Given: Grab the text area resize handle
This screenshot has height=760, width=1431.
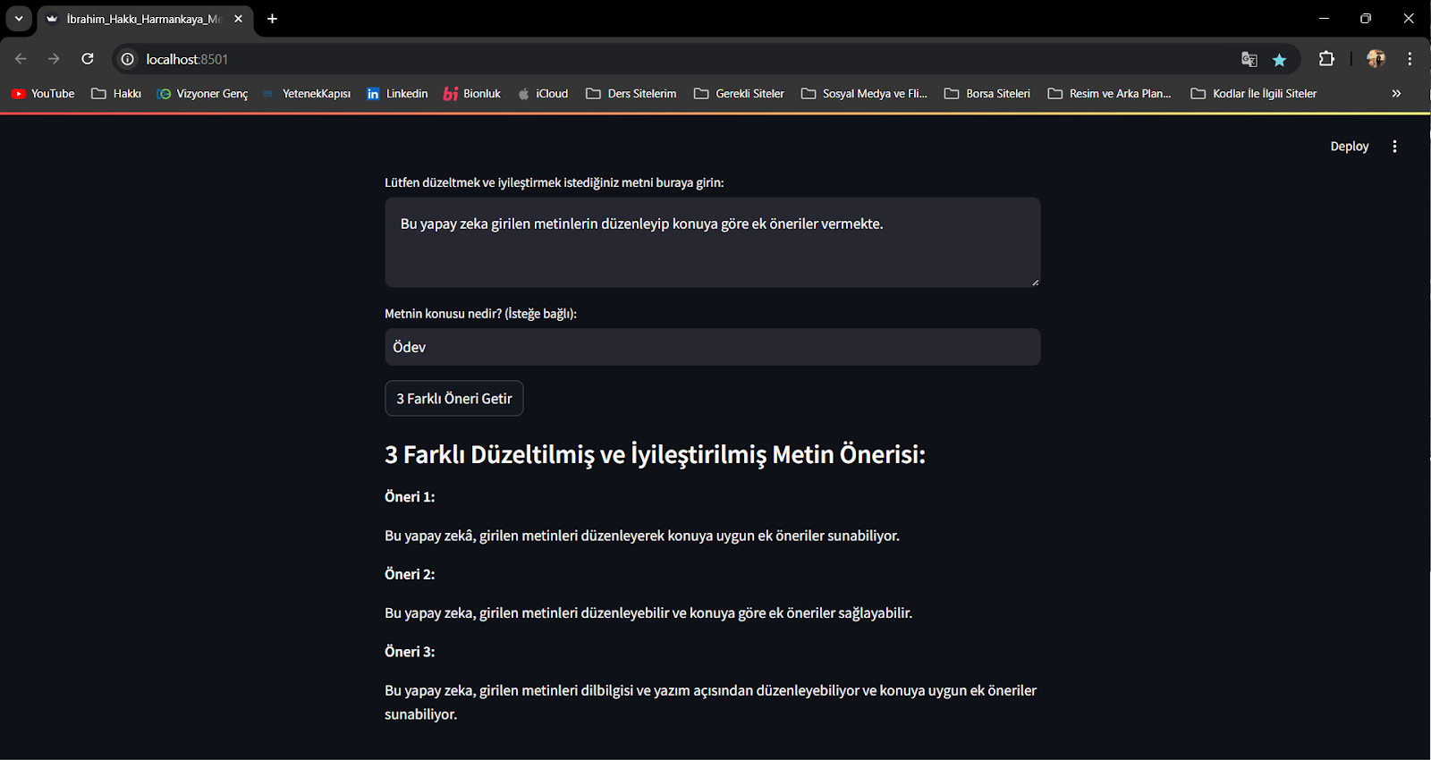Looking at the screenshot, I should [x=1035, y=282].
